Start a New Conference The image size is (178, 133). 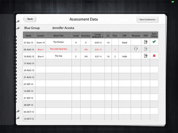point(147,20)
